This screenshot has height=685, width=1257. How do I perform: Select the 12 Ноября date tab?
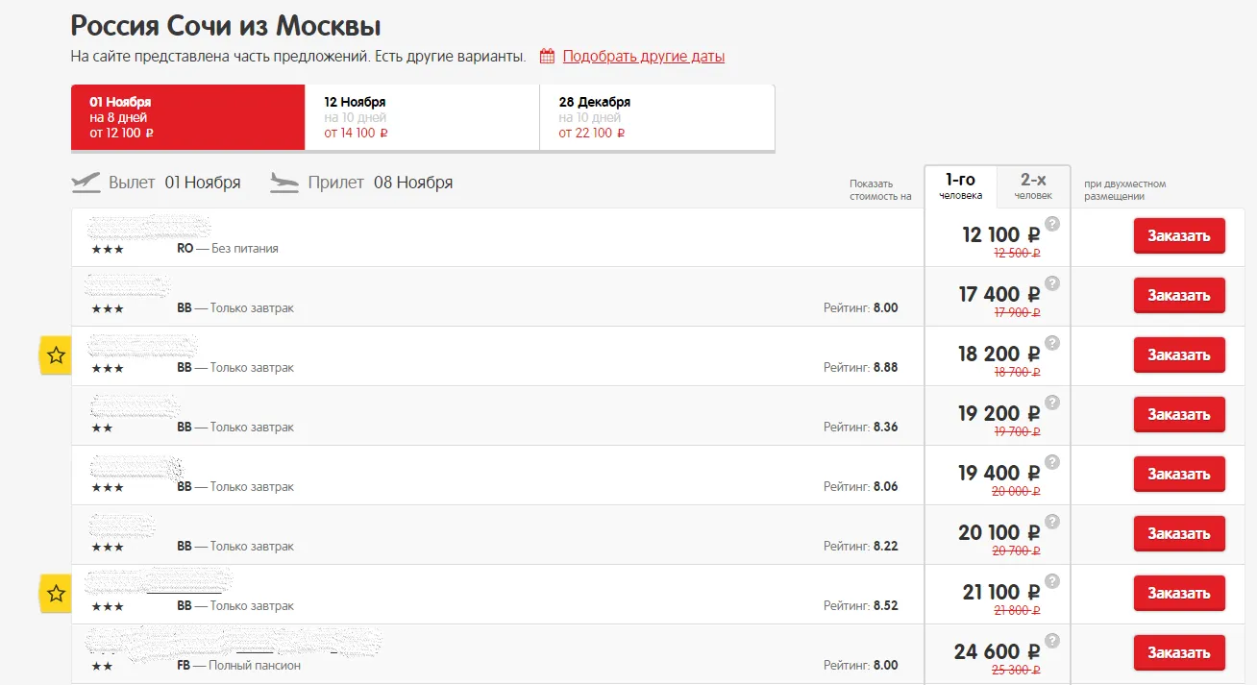point(422,117)
